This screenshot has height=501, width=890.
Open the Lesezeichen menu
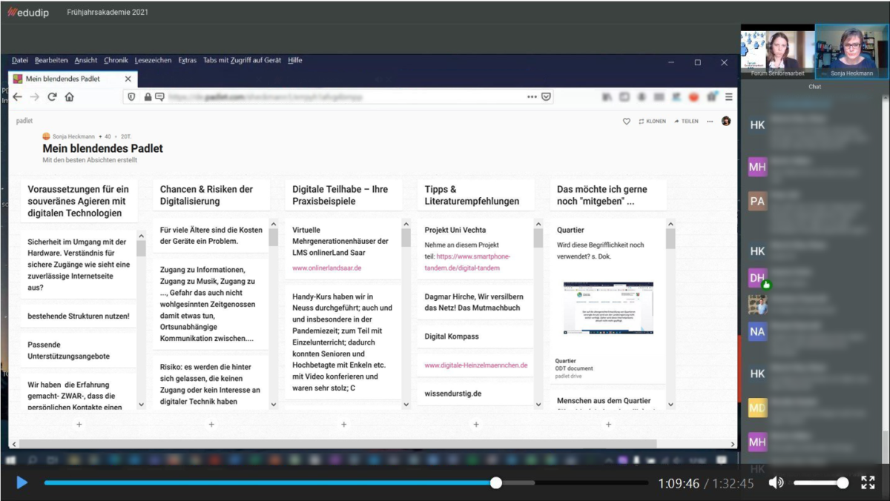pyautogui.click(x=153, y=61)
